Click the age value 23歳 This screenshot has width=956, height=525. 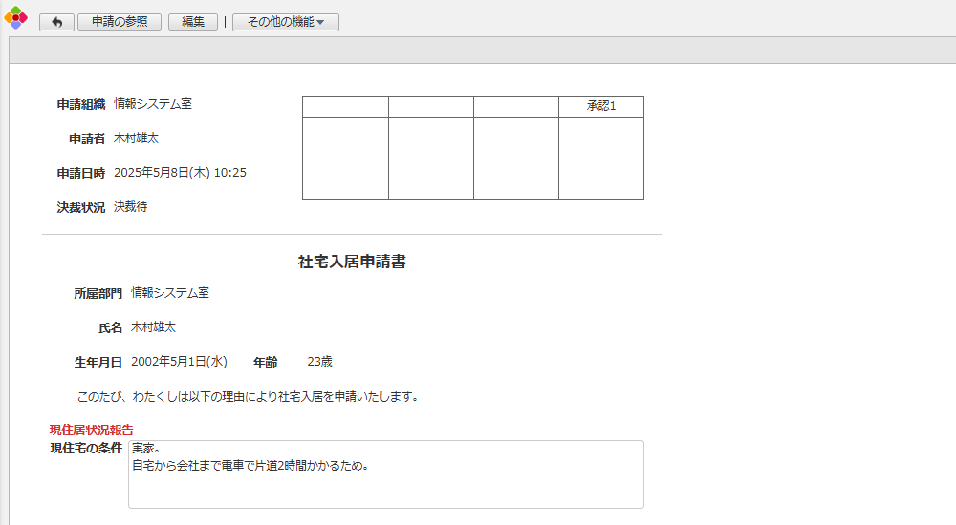(x=319, y=362)
